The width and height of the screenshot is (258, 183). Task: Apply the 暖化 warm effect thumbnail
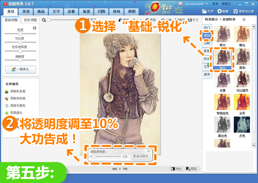[x=242, y=34]
